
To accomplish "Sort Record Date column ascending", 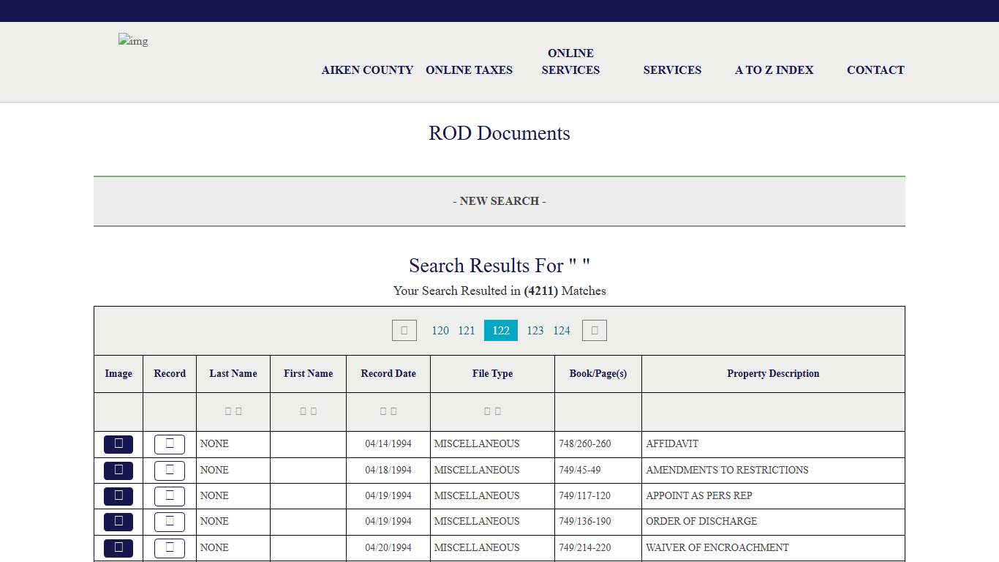I will (x=382, y=411).
